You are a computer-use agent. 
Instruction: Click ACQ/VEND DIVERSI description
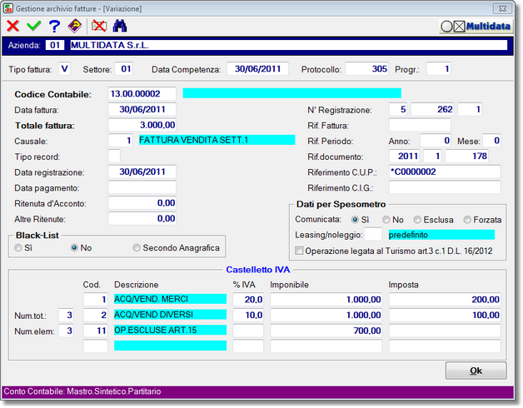point(170,315)
